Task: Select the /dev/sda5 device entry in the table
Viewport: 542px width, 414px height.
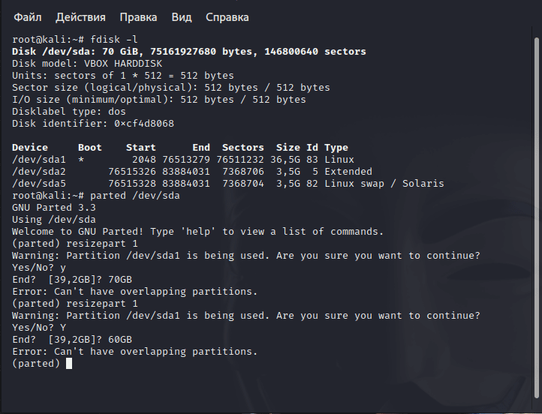Action: pyautogui.click(x=39, y=183)
